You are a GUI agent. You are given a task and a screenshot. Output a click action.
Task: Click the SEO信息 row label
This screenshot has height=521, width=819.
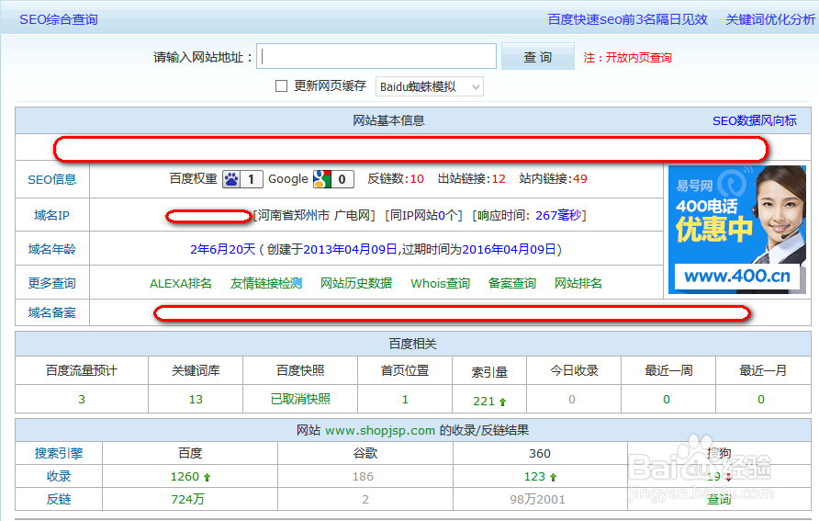51,179
